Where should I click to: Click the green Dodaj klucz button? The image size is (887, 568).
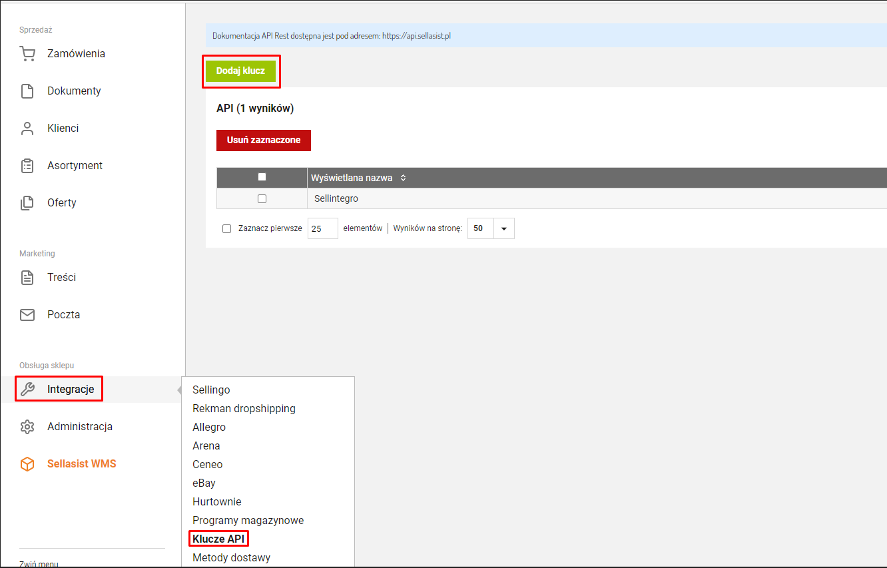point(240,71)
